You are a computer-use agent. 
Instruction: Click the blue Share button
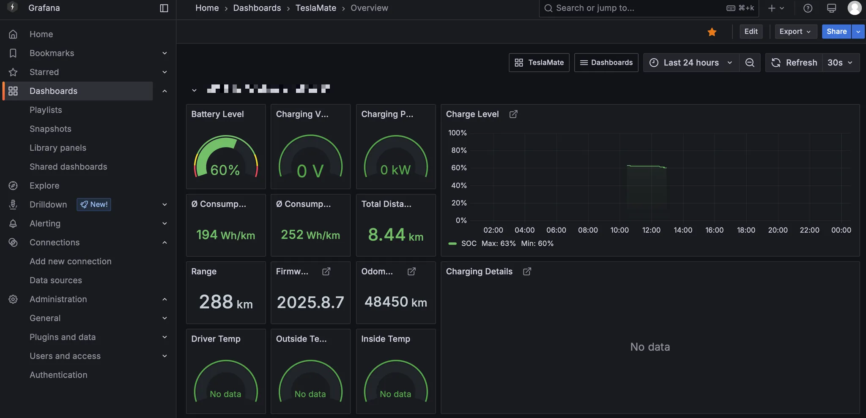click(x=836, y=32)
